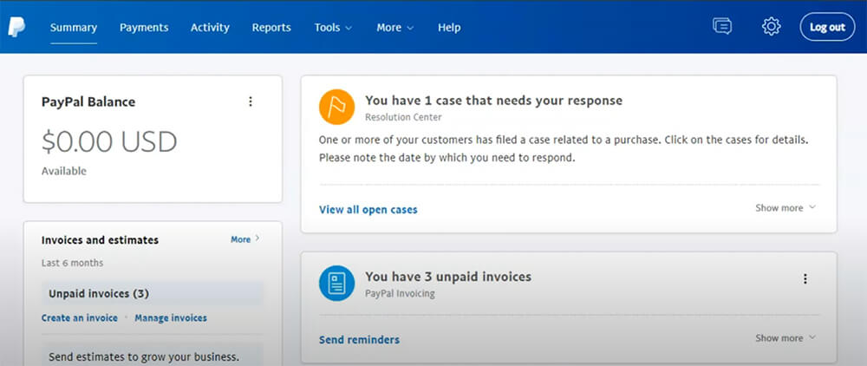Click the Log out button

[x=827, y=27]
